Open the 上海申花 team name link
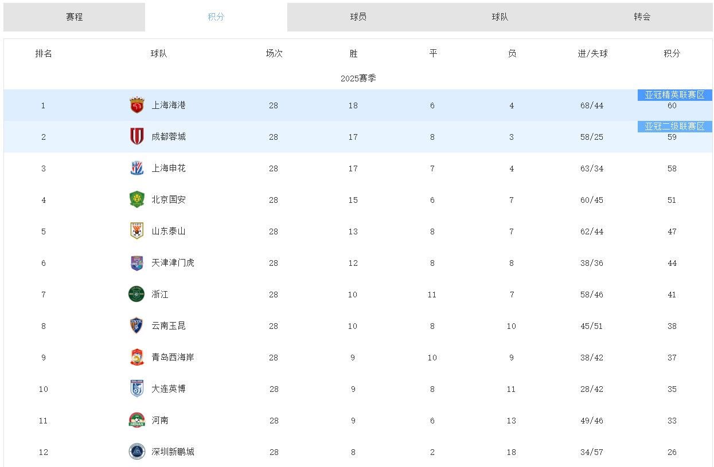 coord(169,168)
